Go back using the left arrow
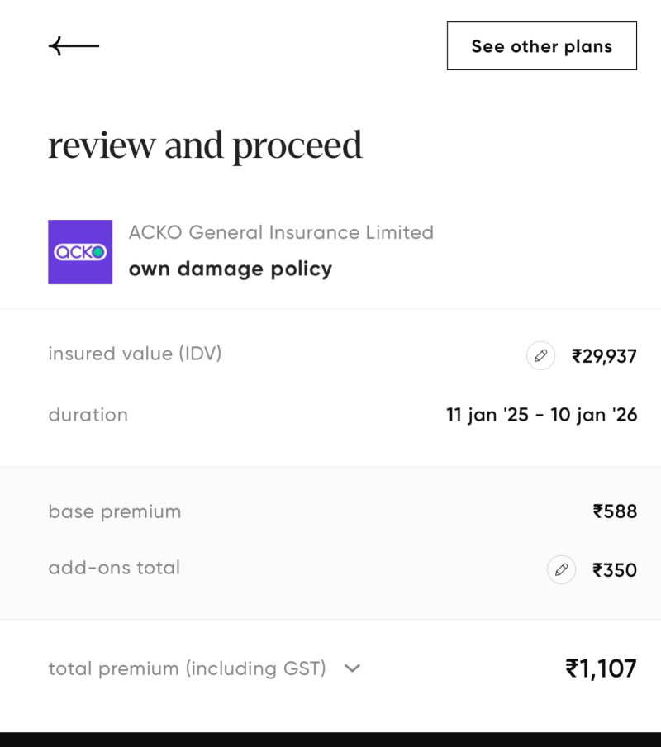661x747 pixels. [74, 46]
